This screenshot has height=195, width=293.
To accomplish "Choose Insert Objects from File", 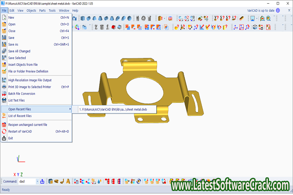I will click(23, 65).
